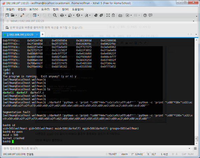This screenshot has width=200, height=158.
Task: Expand the globe icon dropdown arrow
Action: pos(82,15)
